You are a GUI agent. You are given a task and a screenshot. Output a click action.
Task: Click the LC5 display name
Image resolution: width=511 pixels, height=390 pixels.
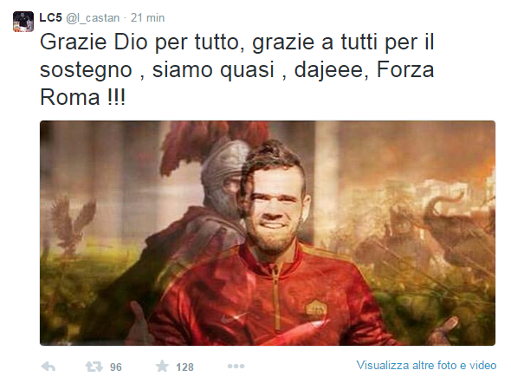pyautogui.click(x=50, y=17)
